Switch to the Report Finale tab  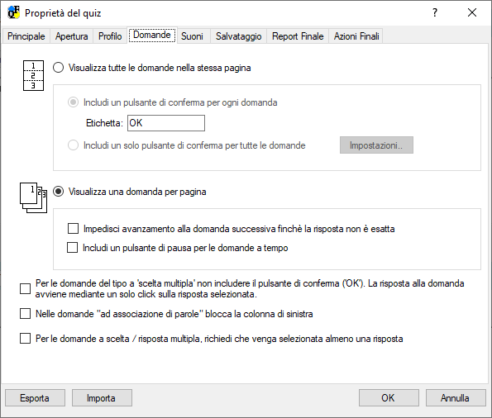pyautogui.click(x=298, y=36)
